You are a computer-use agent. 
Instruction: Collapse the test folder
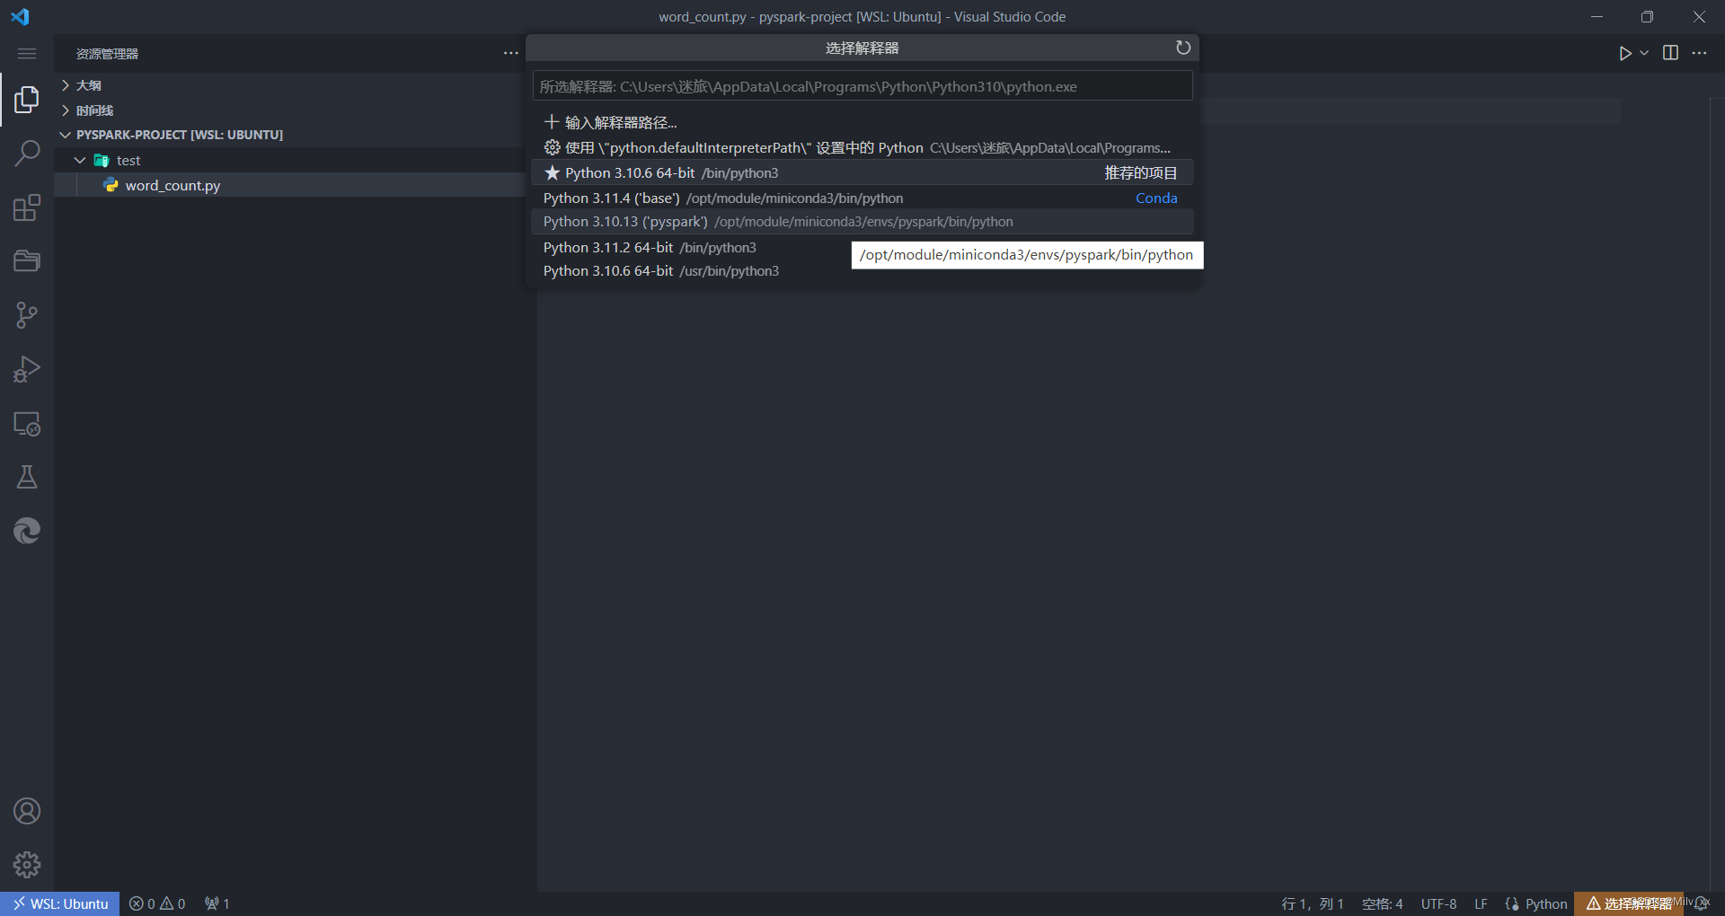pos(79,160)
